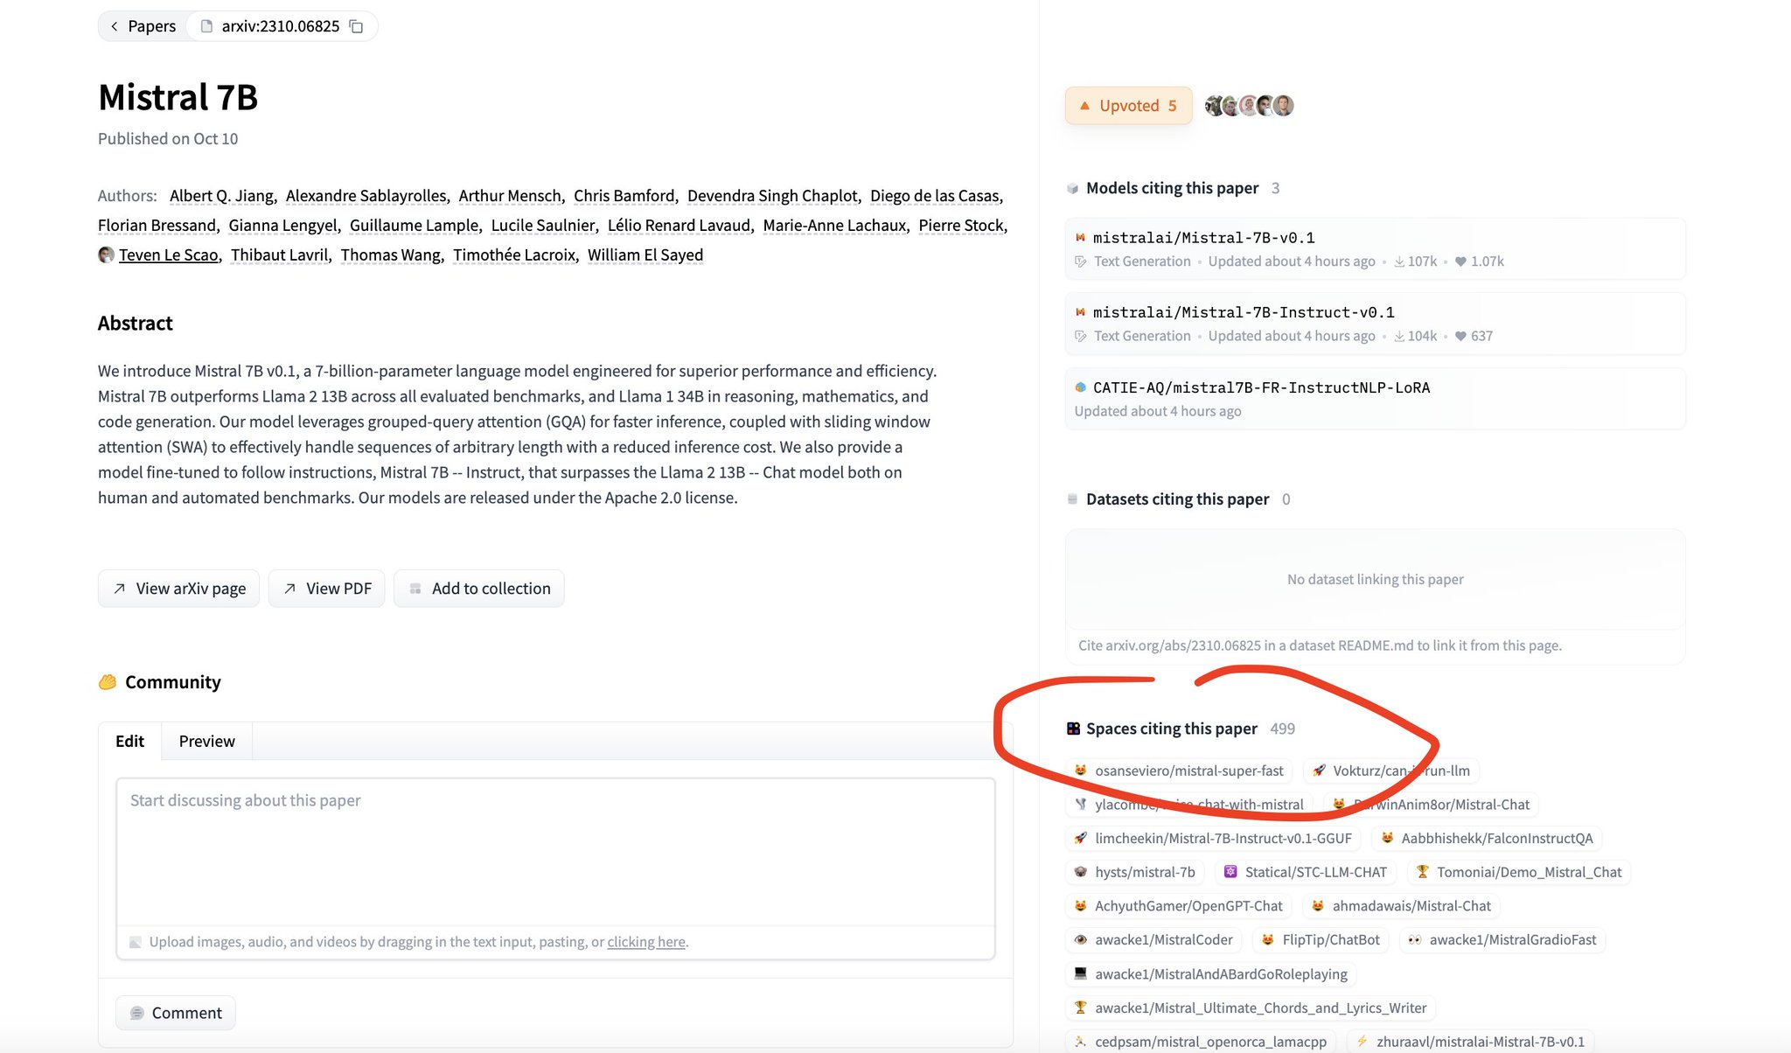This screenshot has width=1791, height=1053.
Task: Go back using the Papers chevron
Action: pyautogui.click(x=114, y=26)
